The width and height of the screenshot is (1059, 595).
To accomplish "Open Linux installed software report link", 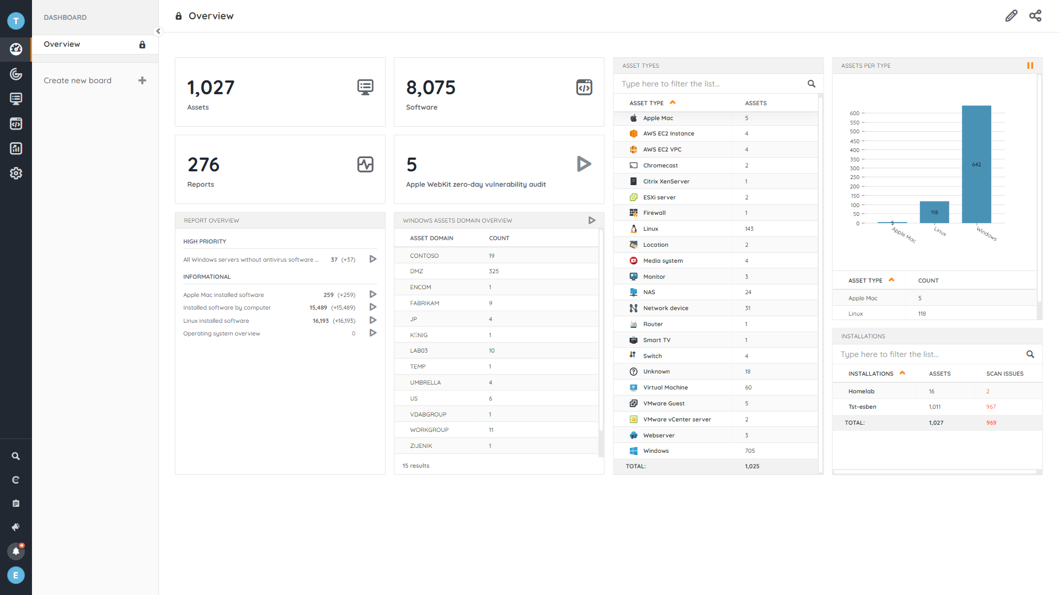I will (216, 321).
